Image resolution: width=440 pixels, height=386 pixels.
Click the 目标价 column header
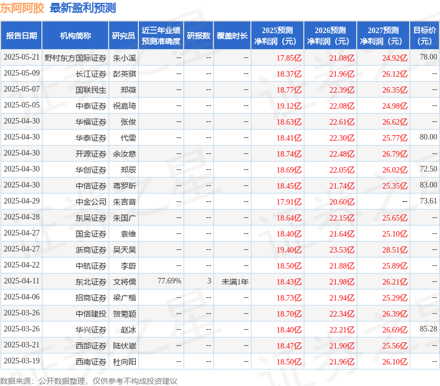click(x=425, y=36)
